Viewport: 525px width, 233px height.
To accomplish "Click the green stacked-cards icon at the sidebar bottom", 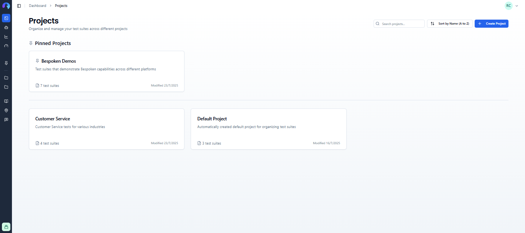I will click(x=6, y=227).
